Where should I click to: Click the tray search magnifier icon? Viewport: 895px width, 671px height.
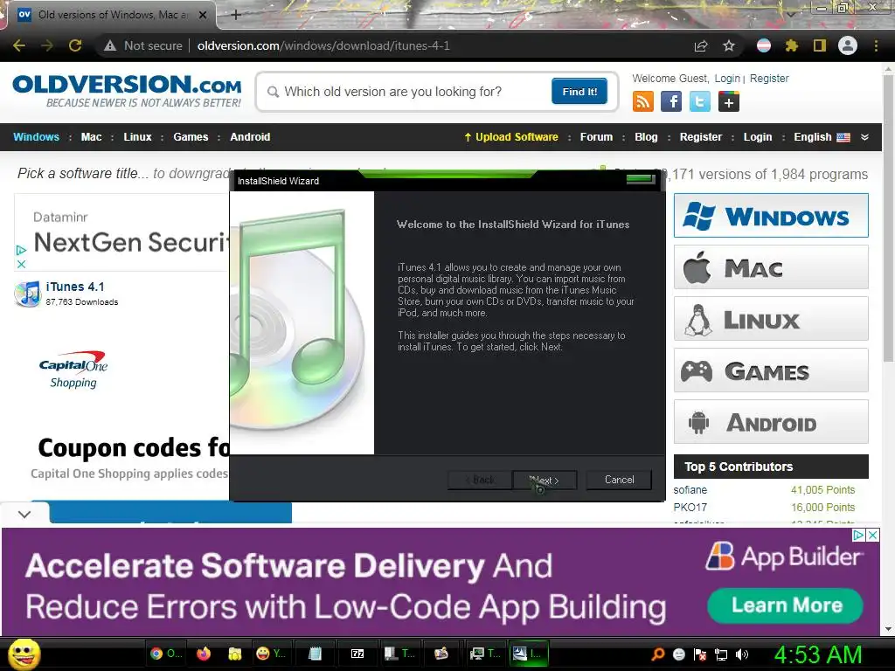click(x=658, y=654)
